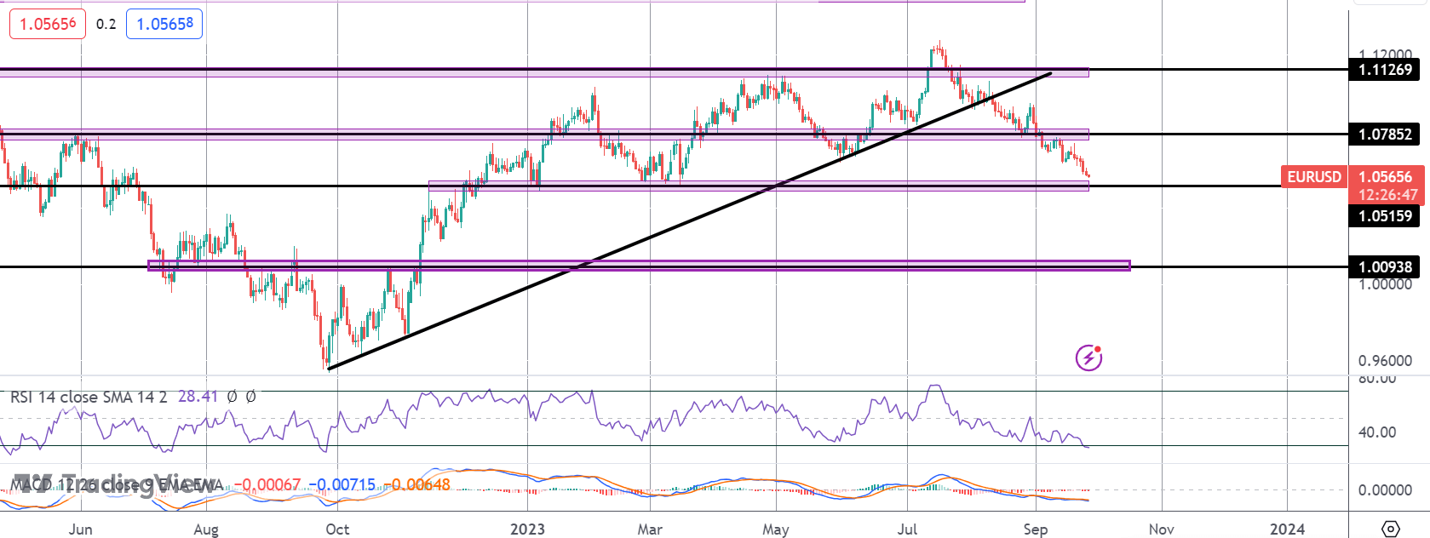Select the 1.11269 price line label
The image size is (1430, 538).
[1385, 70]
